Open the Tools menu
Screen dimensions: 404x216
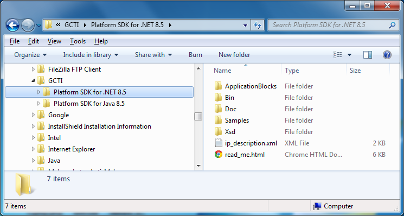78,41
